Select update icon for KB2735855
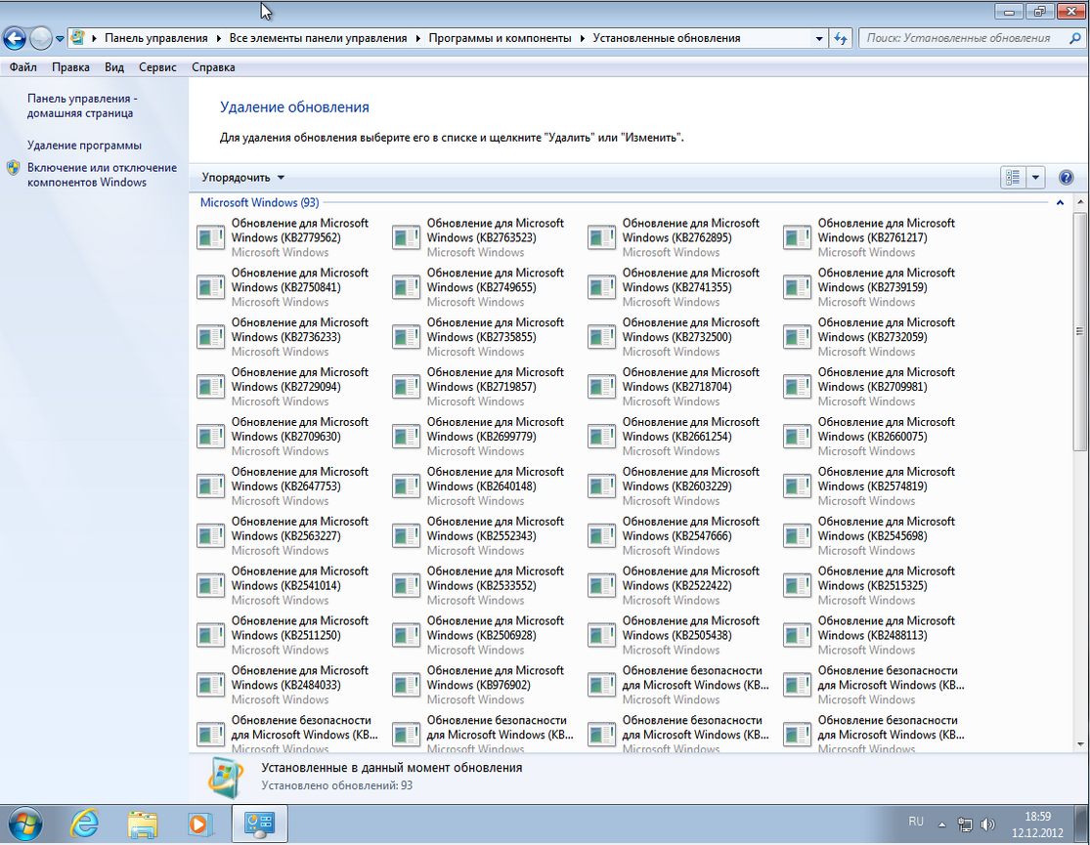Screen dimensions: 1090x845 tap(406, 337)
